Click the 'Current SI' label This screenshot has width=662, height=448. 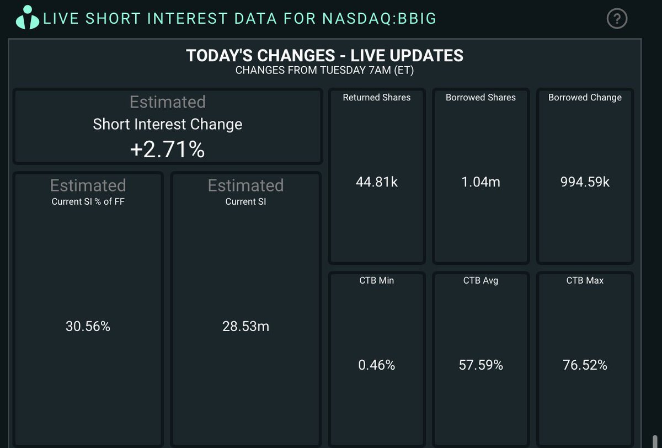point(245,201)
